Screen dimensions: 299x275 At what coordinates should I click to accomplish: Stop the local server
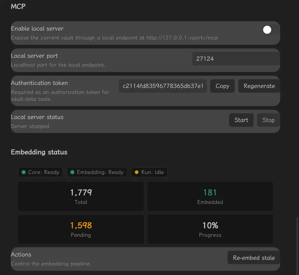click(x=269, y=120)
